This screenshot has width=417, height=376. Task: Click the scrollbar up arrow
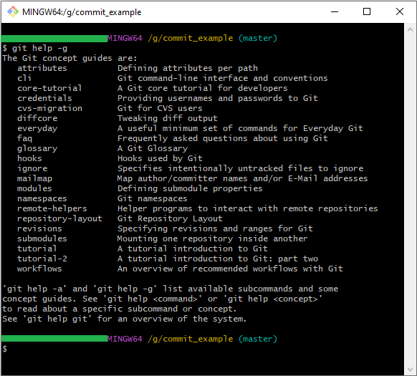pos(410,29)
